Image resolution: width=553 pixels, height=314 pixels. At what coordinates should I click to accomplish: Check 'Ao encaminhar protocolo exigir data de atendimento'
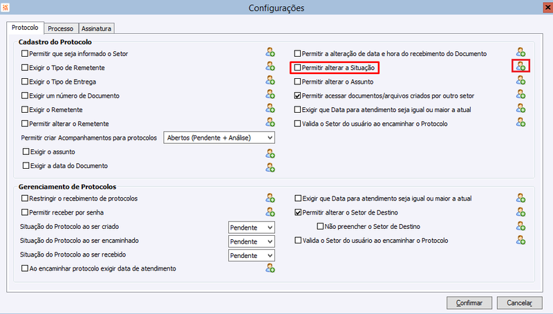click(25, 268)
